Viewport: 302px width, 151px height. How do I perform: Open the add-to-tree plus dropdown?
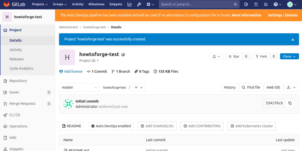139,87
